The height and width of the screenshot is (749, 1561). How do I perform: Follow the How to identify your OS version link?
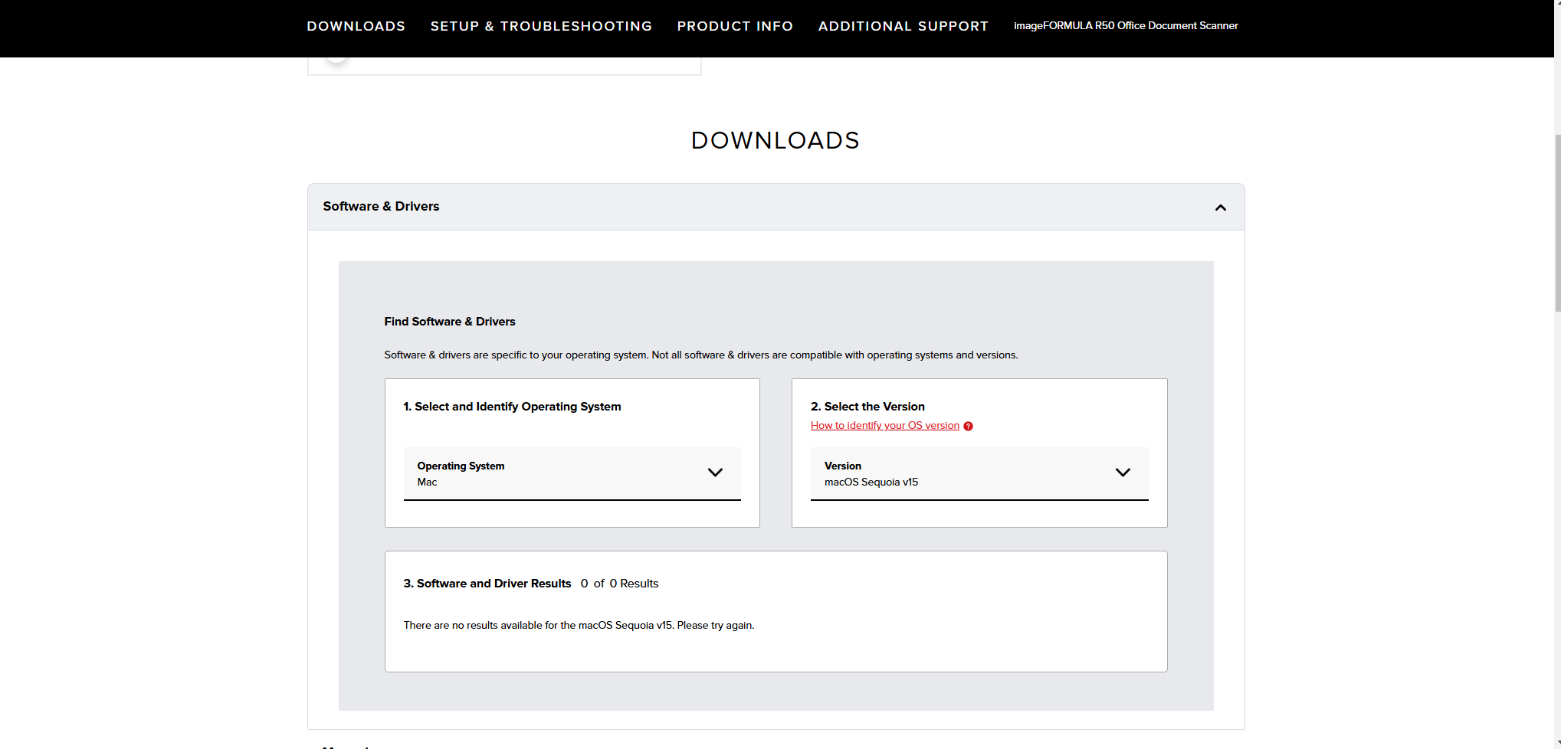coord(884,426)
